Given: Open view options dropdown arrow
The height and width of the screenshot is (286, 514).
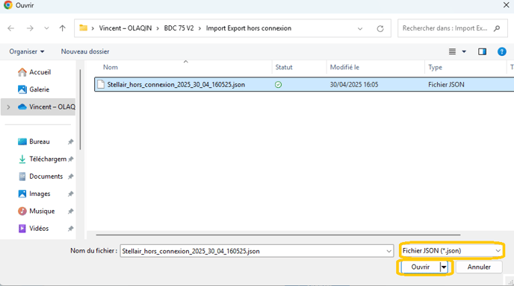Looking at the screenshot, I should coord(464,51).
